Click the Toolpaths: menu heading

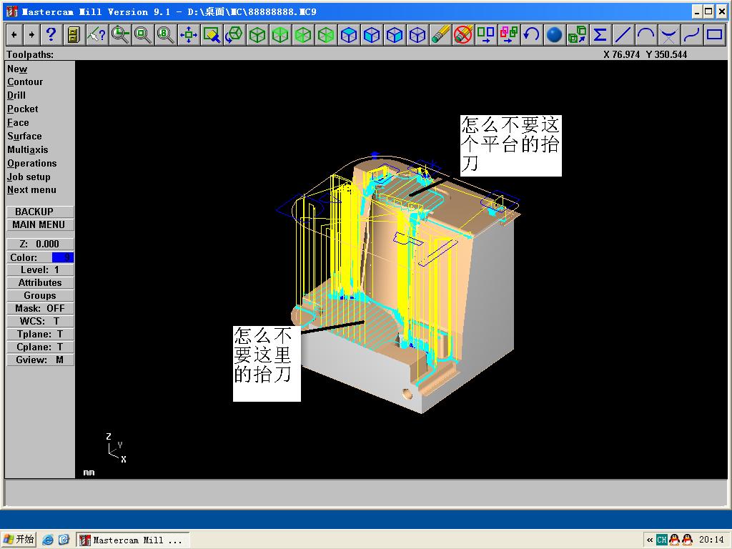(30, 54)
